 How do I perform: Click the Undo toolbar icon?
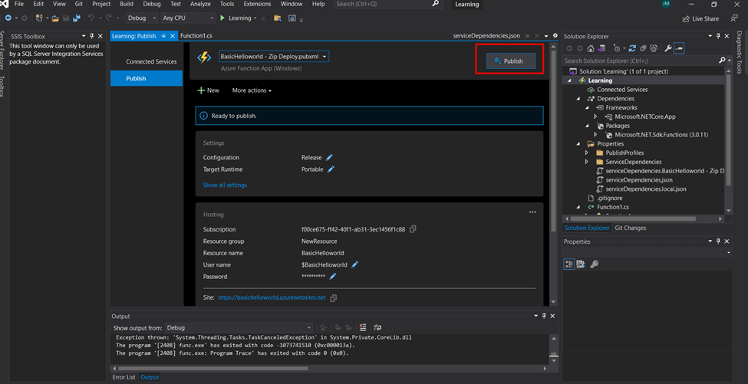(91, 18)
